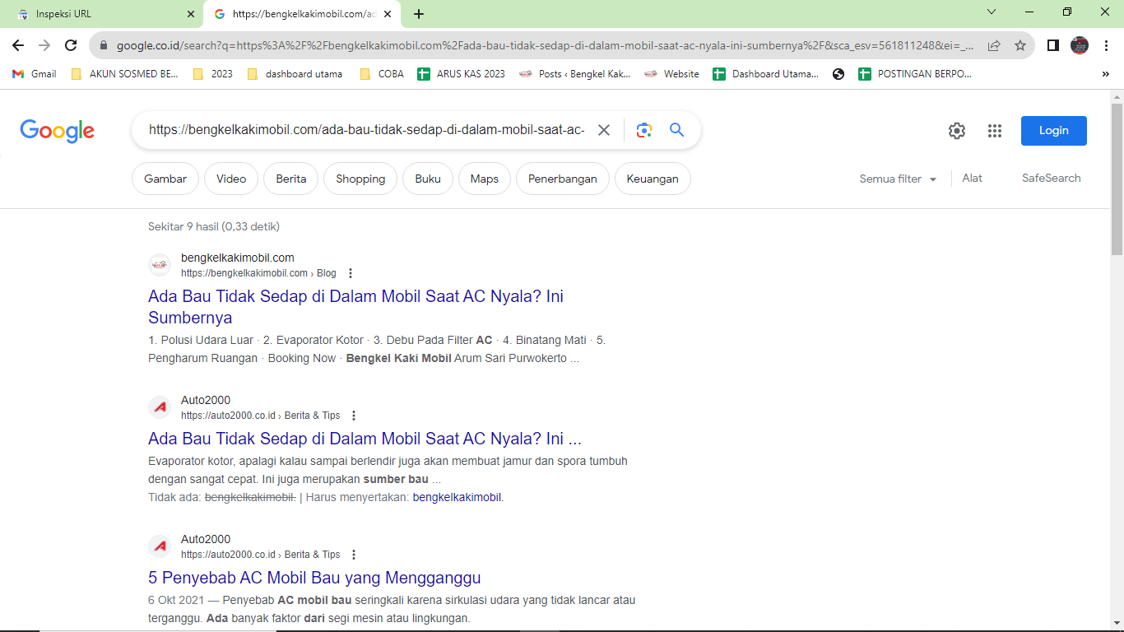This screenshot has width=1124, height=632.
Task: Search by image with Google Lens
Action: pos(644,130)
